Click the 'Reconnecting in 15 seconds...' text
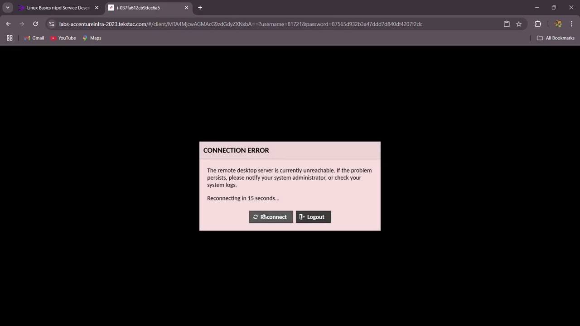 click(243, 198)
